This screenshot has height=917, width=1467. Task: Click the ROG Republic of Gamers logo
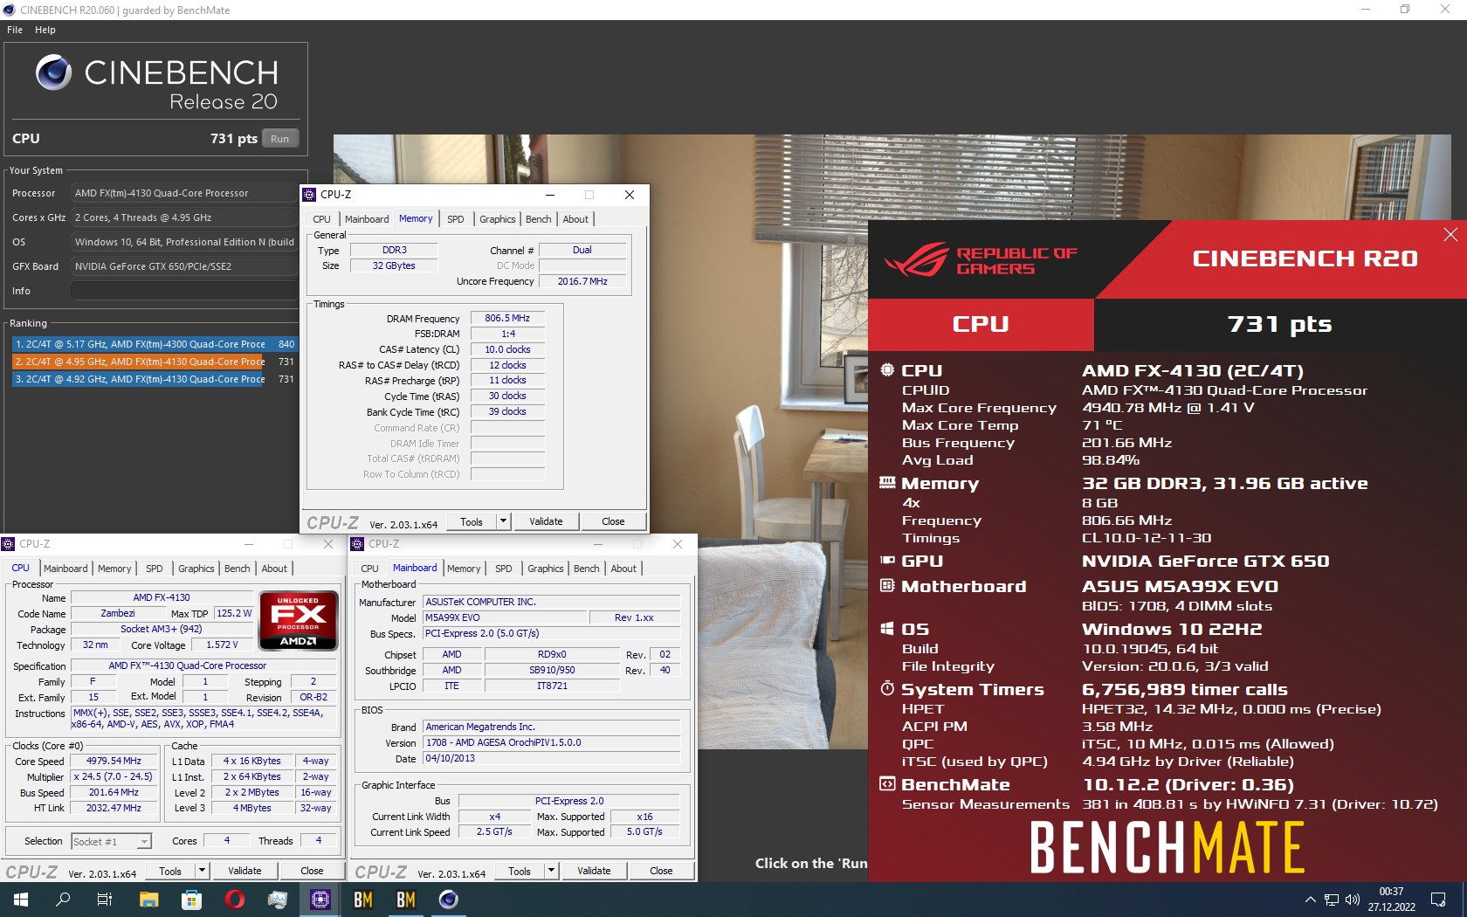(x=981, y=259)
